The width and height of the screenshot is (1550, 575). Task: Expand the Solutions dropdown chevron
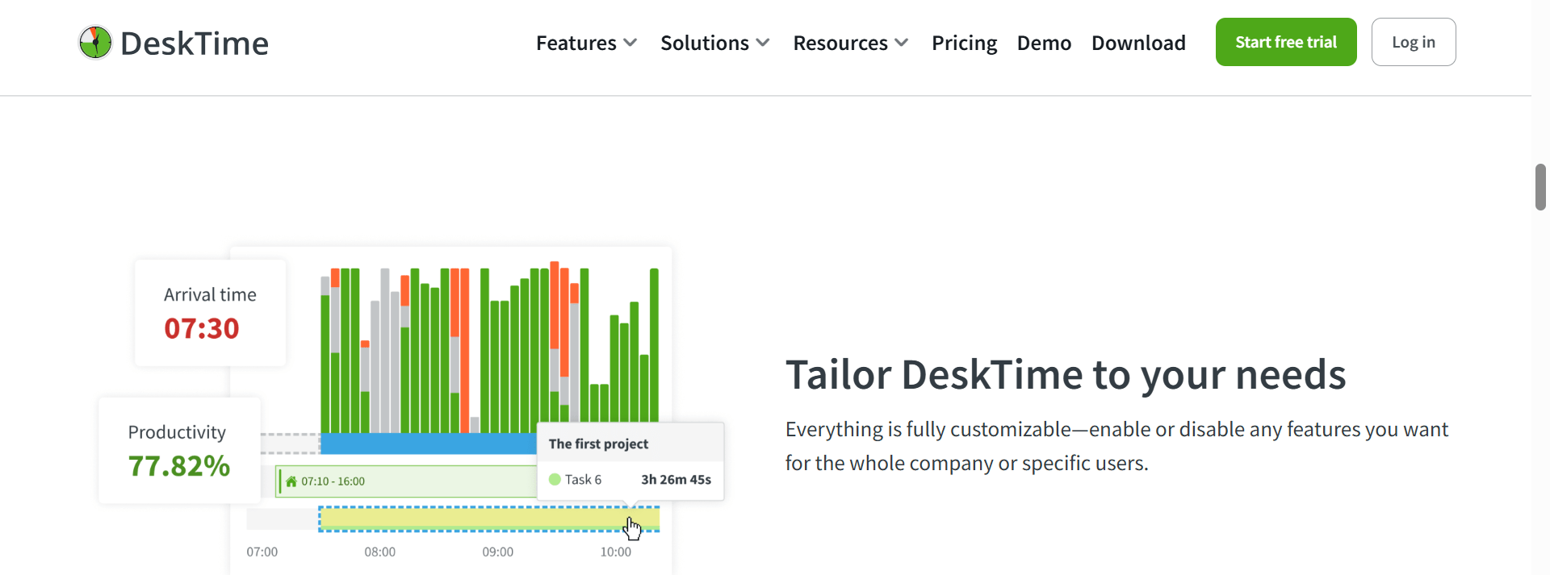[763, 42]
